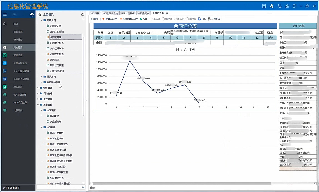Open 数据大屏 from the left sidebar
Screen dimensions: 319x192
pyautogui.click(x=18, y=87)
